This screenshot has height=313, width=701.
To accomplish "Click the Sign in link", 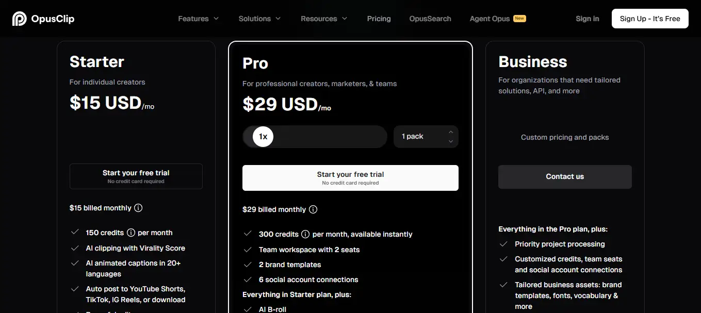I will [x=588, y=19].
